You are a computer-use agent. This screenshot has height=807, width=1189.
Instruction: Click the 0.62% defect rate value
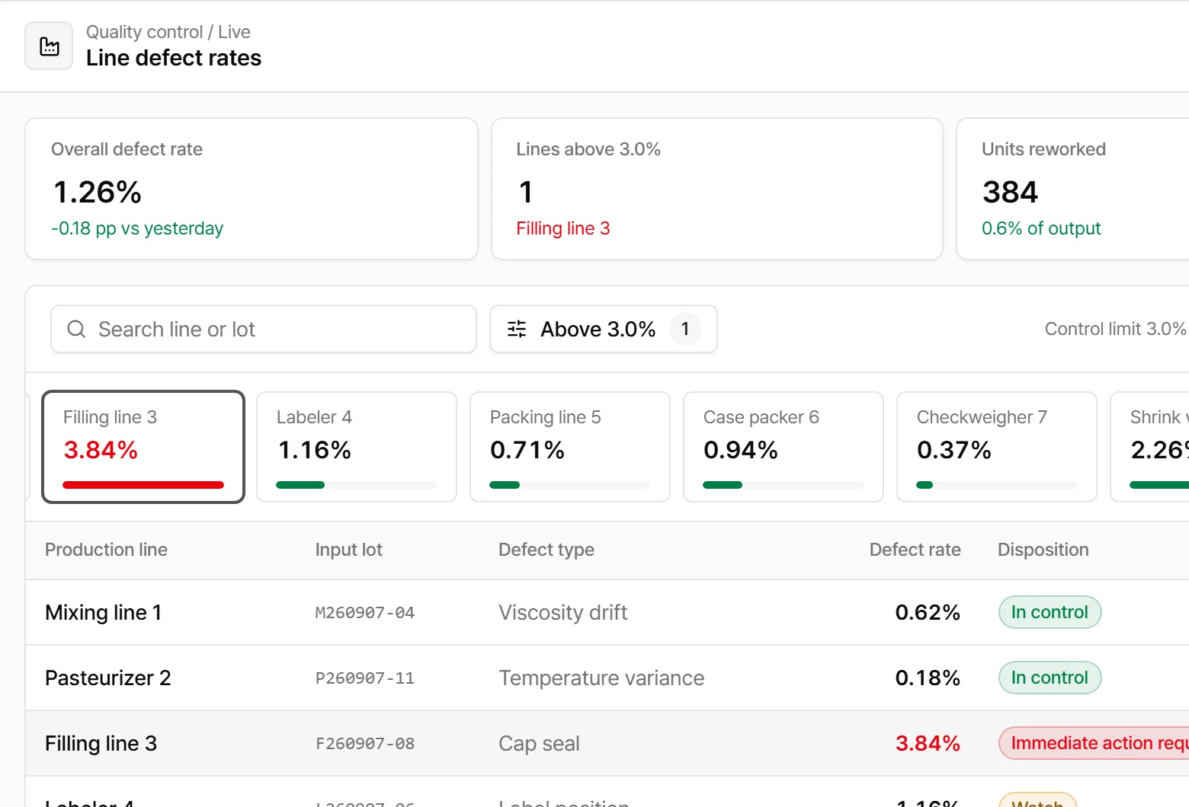point(928,612)
